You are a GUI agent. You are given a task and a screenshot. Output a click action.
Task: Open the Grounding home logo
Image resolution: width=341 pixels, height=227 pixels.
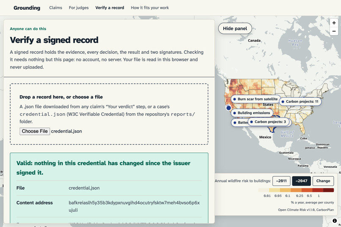pyautogui.click(x=27, y=8)
